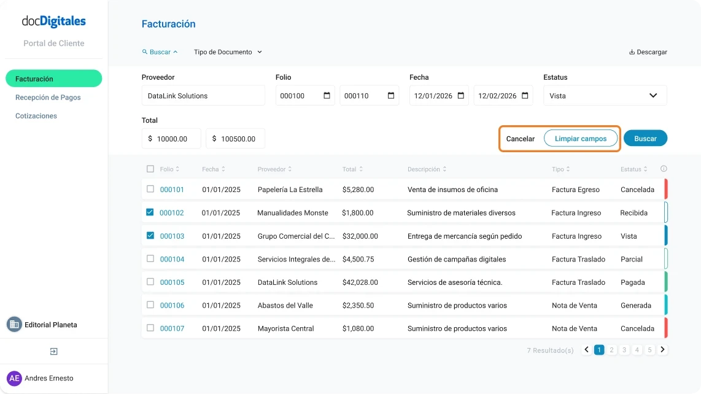Go to page 3 of results
Image resolution: width=701 pixels, height=394 pixels.
click(624, 349)
